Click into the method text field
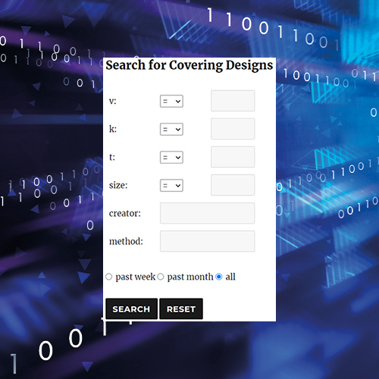 click(x=207, y=241)
